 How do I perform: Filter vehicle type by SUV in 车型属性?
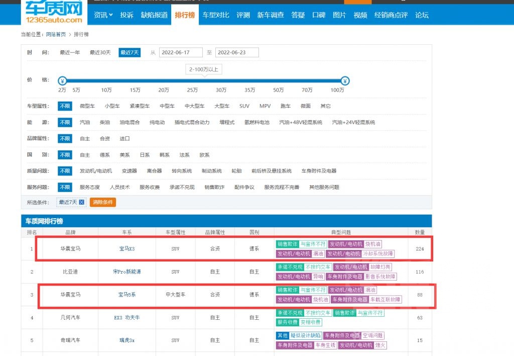(244, 106)
